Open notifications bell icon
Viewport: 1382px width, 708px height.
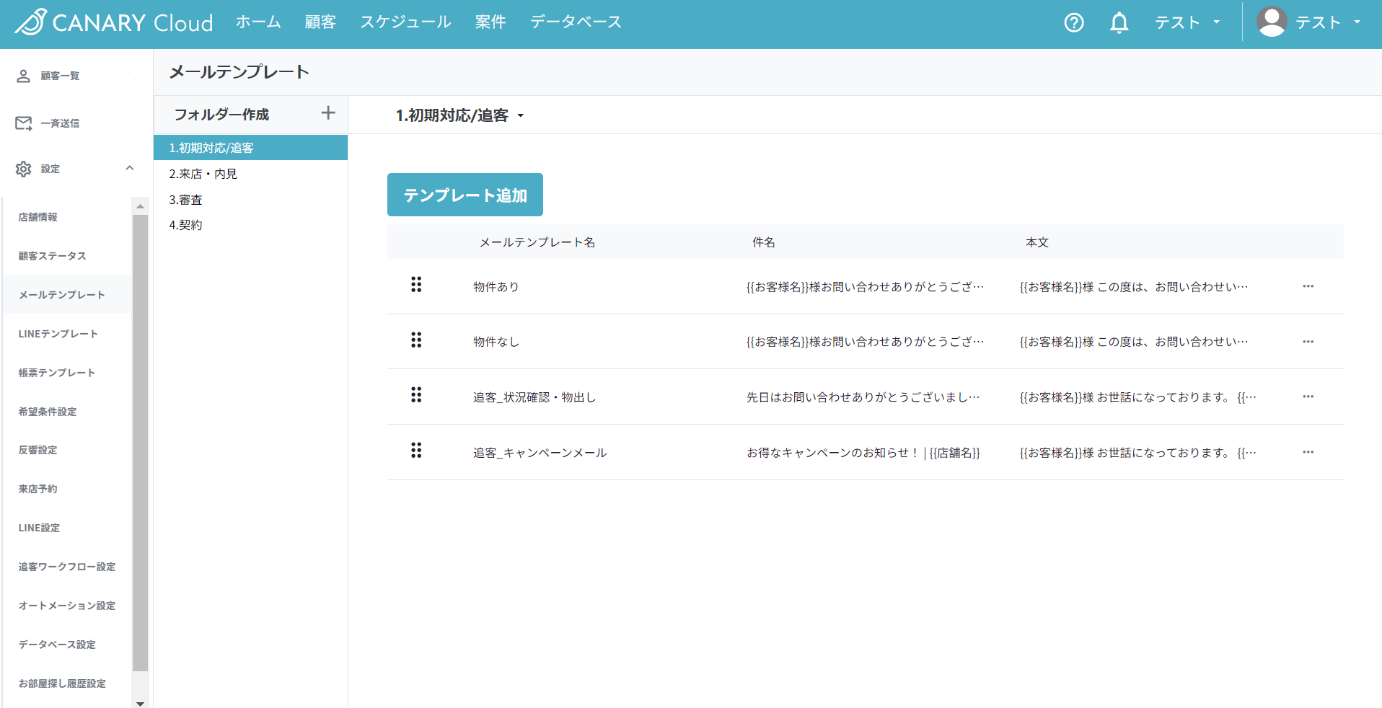click(x=1119, y=23)
